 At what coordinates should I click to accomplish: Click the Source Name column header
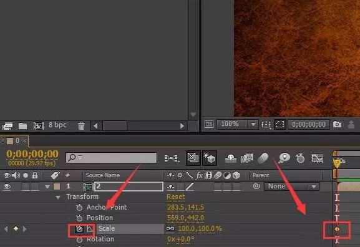click(102, 175)
